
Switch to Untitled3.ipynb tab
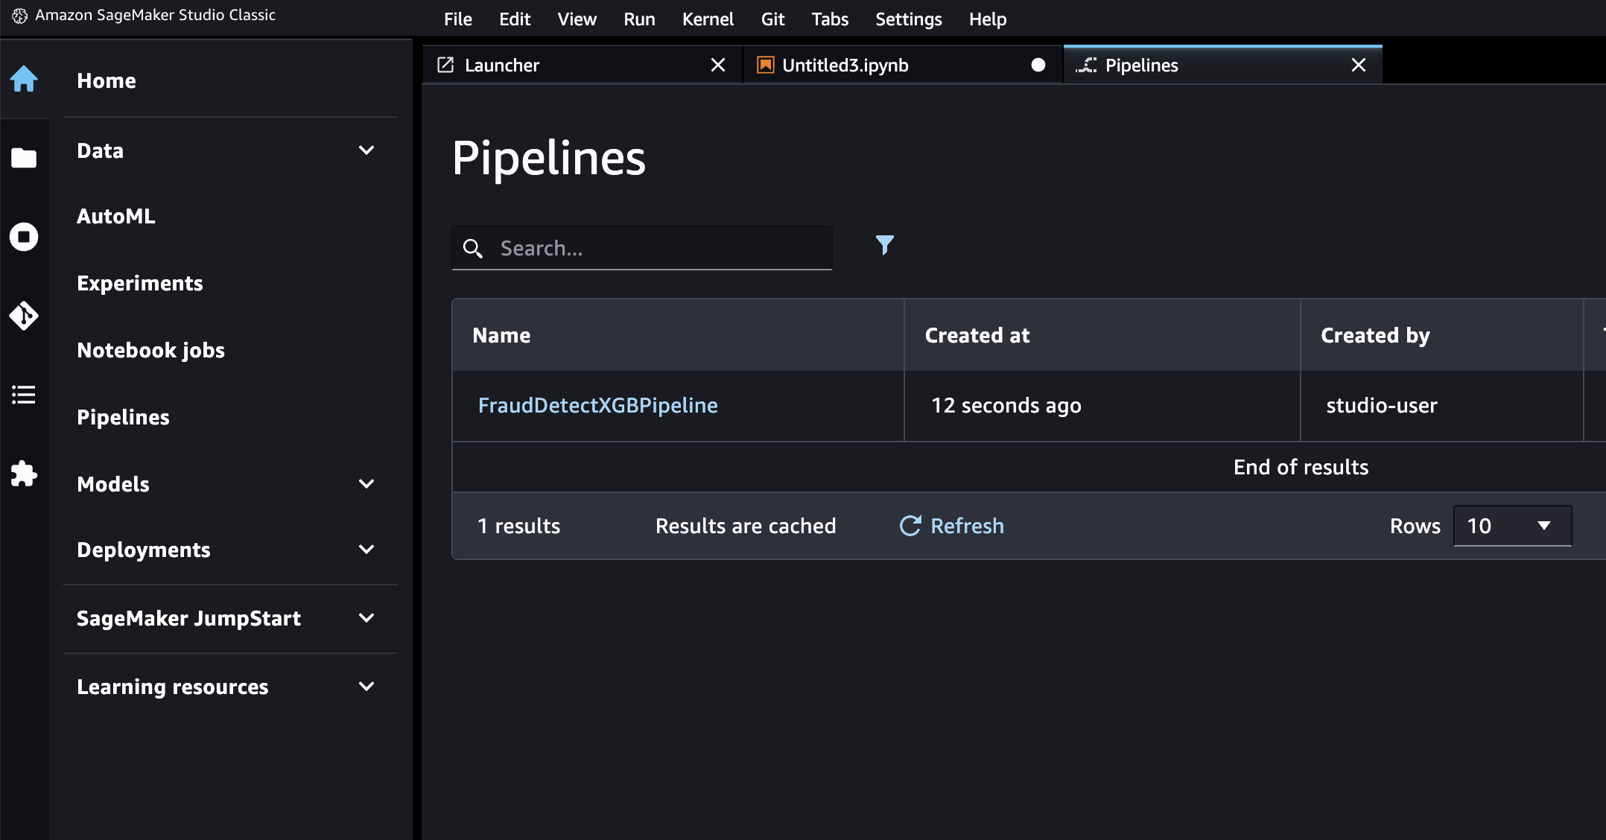(x=845, y=66)
